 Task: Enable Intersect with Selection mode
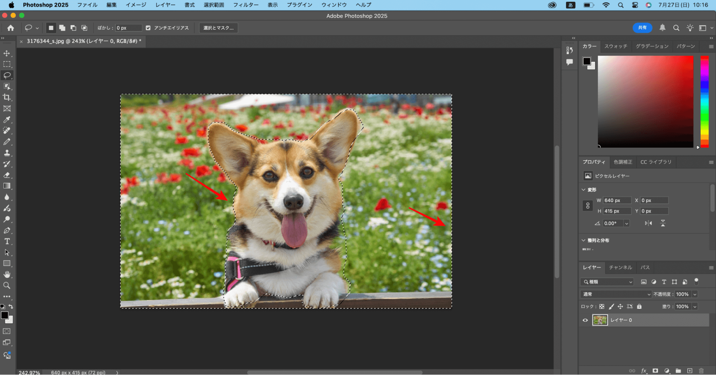pyautogui.click(x=85, y=28)
